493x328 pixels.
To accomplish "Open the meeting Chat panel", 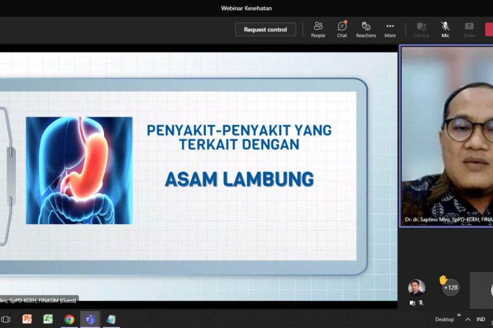I will pos(342,29).
